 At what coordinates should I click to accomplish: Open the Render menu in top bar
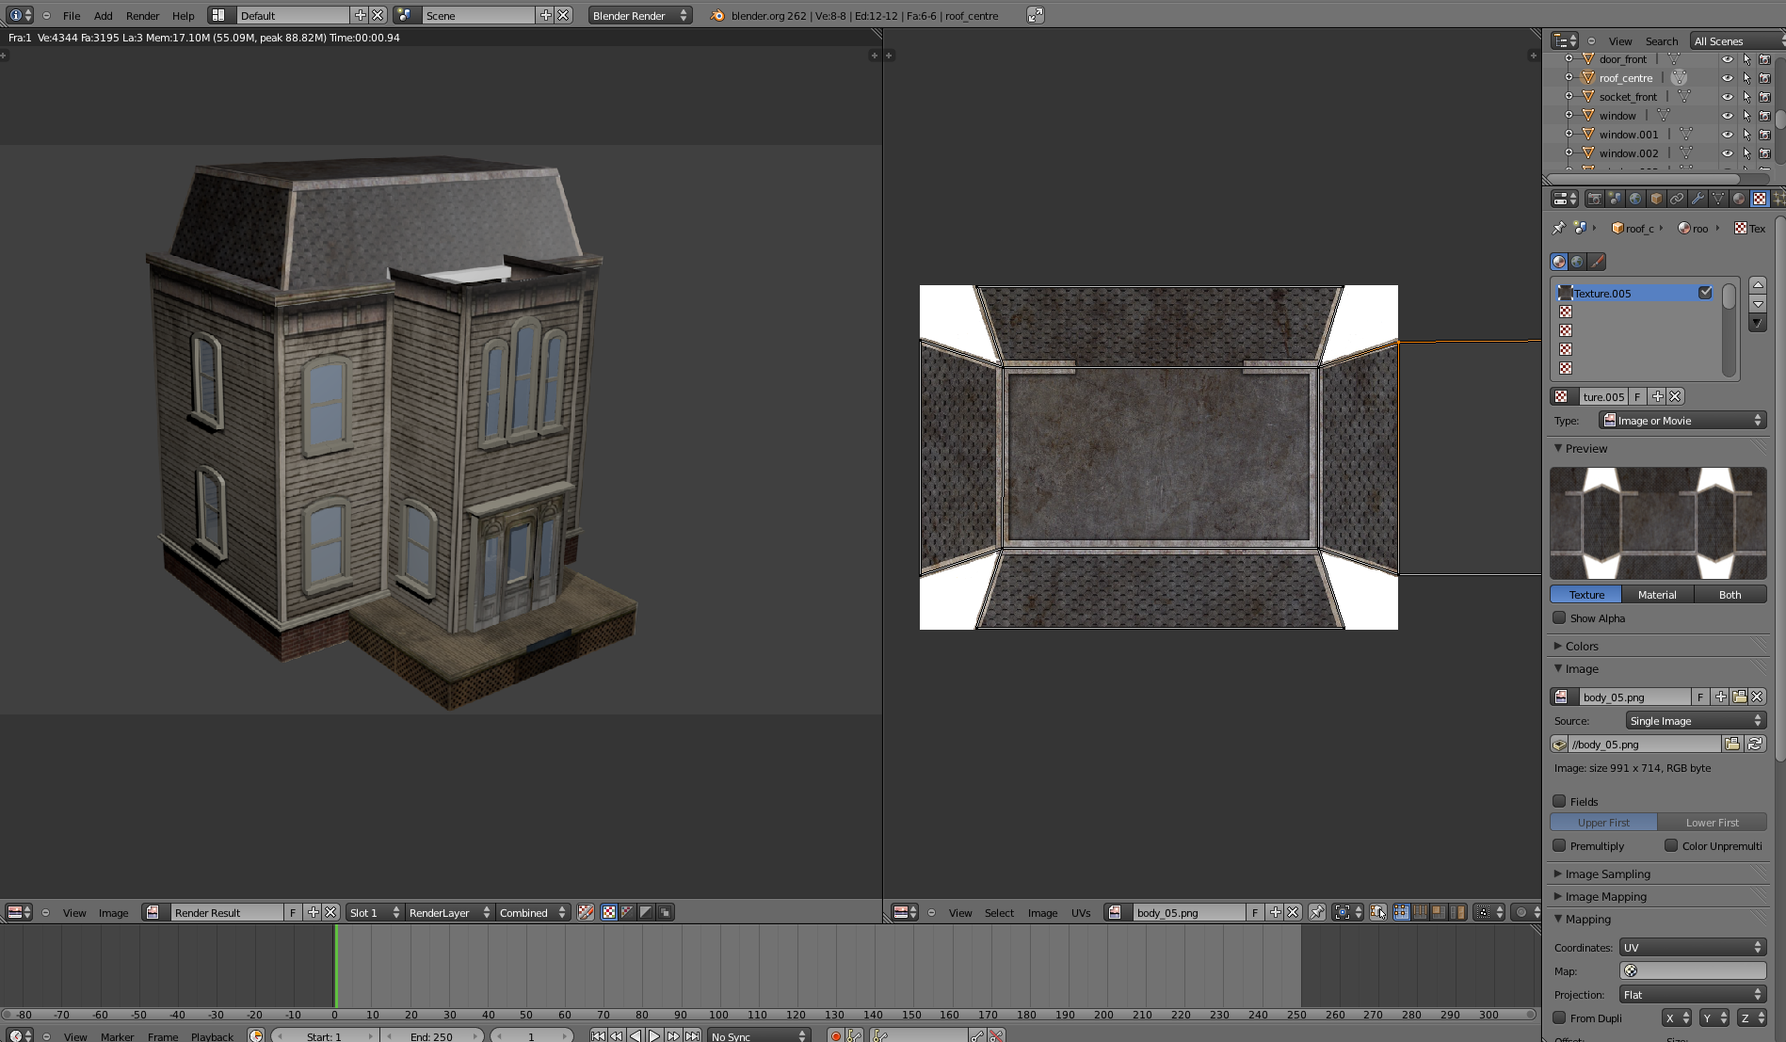point(143,16)
